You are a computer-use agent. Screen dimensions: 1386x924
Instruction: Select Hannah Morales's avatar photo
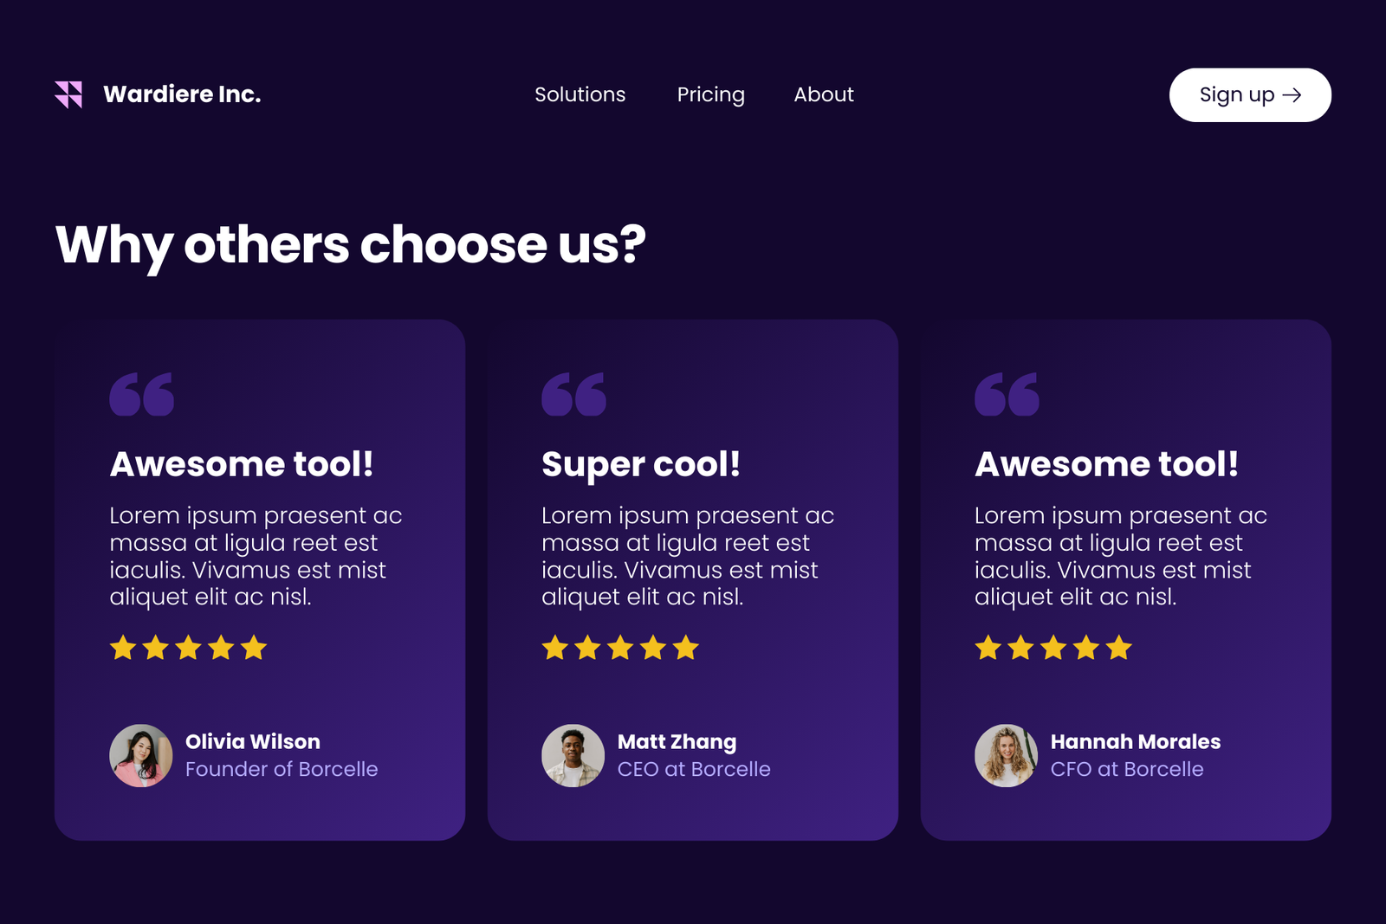1006,755
